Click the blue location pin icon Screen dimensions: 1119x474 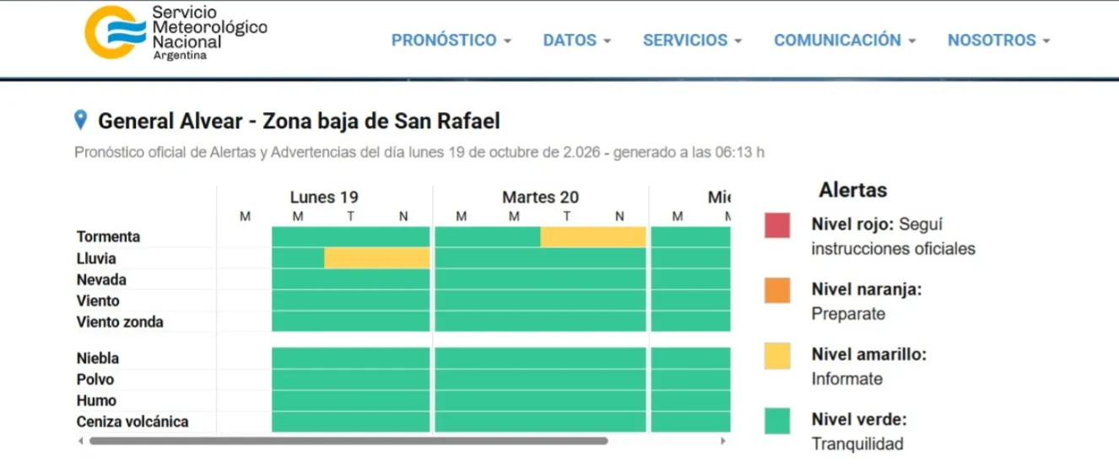(81, 120)
